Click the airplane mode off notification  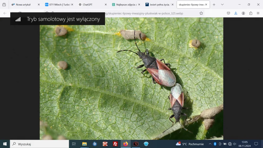pos(58,19)
